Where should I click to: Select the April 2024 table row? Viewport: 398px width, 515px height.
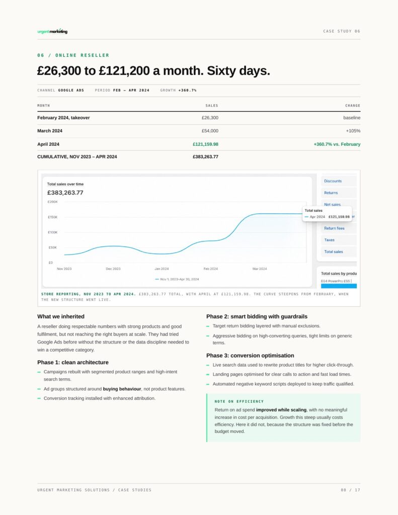coord(199,144)
